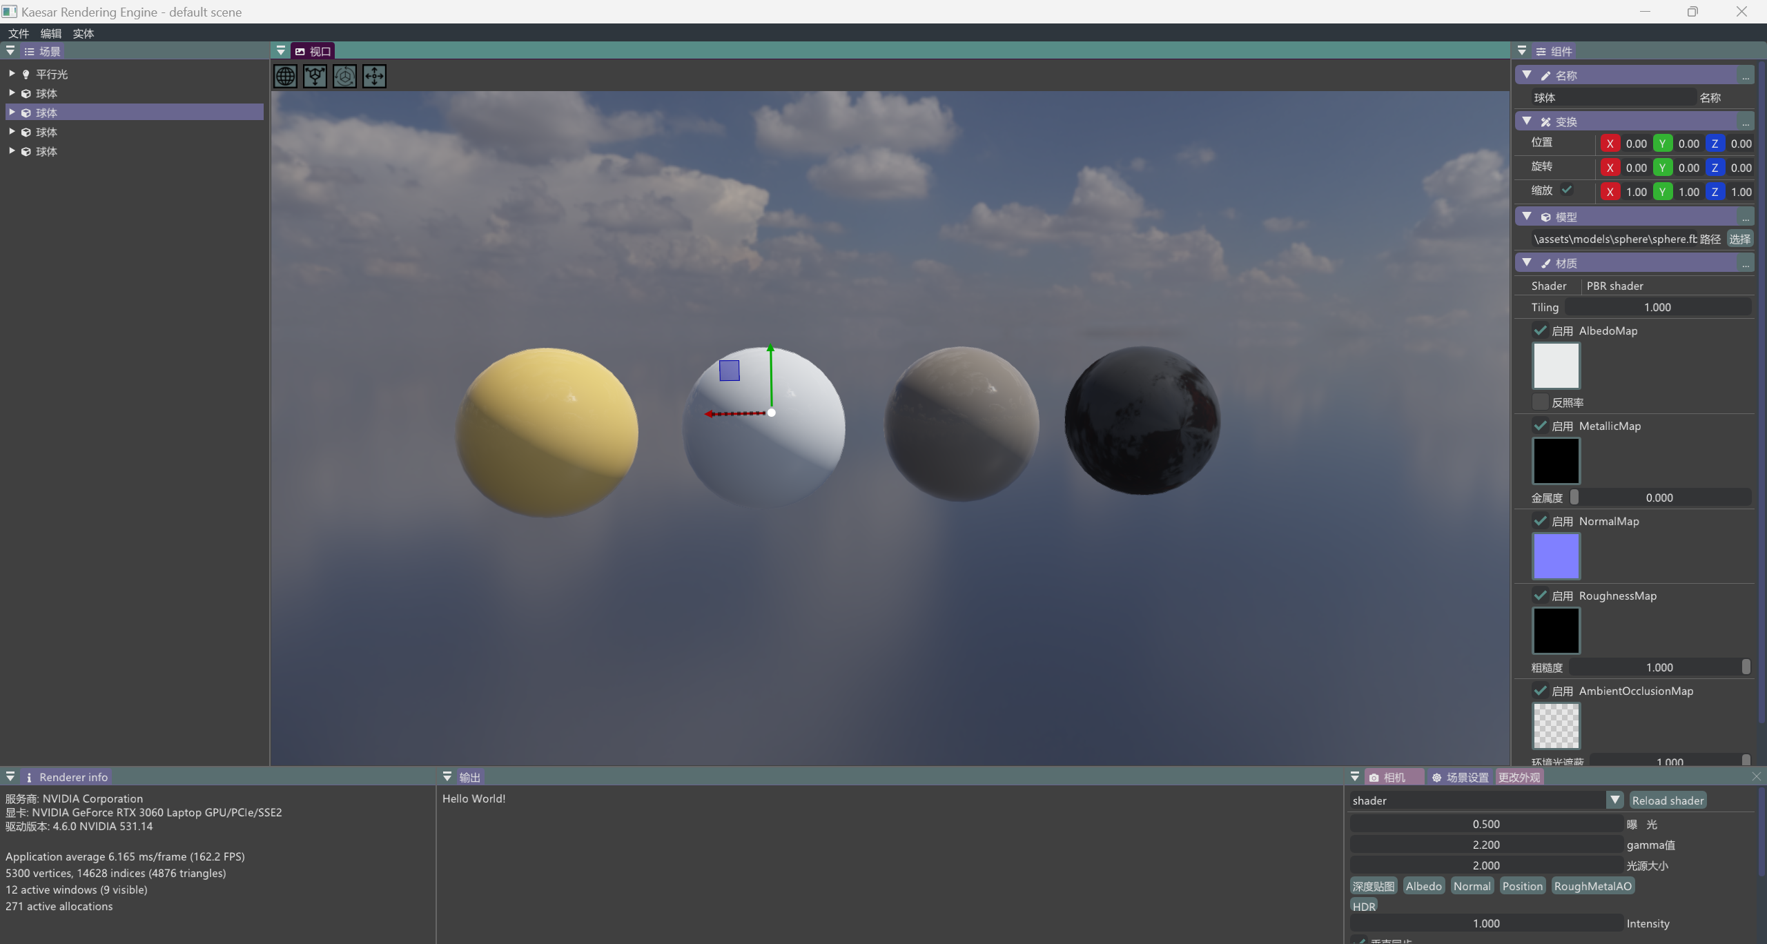Screen dimensions: 1767x944
Task: Click the 曝光 value field showing 0.500
Action: pyautogui.click(x=1486, y=824)
